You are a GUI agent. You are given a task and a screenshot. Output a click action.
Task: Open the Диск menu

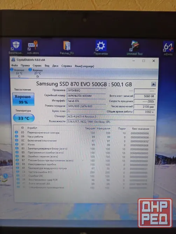click(x=55, y=66)
